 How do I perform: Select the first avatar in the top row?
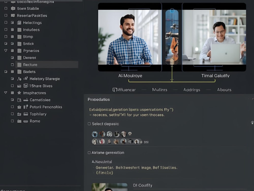pos(95,134)
